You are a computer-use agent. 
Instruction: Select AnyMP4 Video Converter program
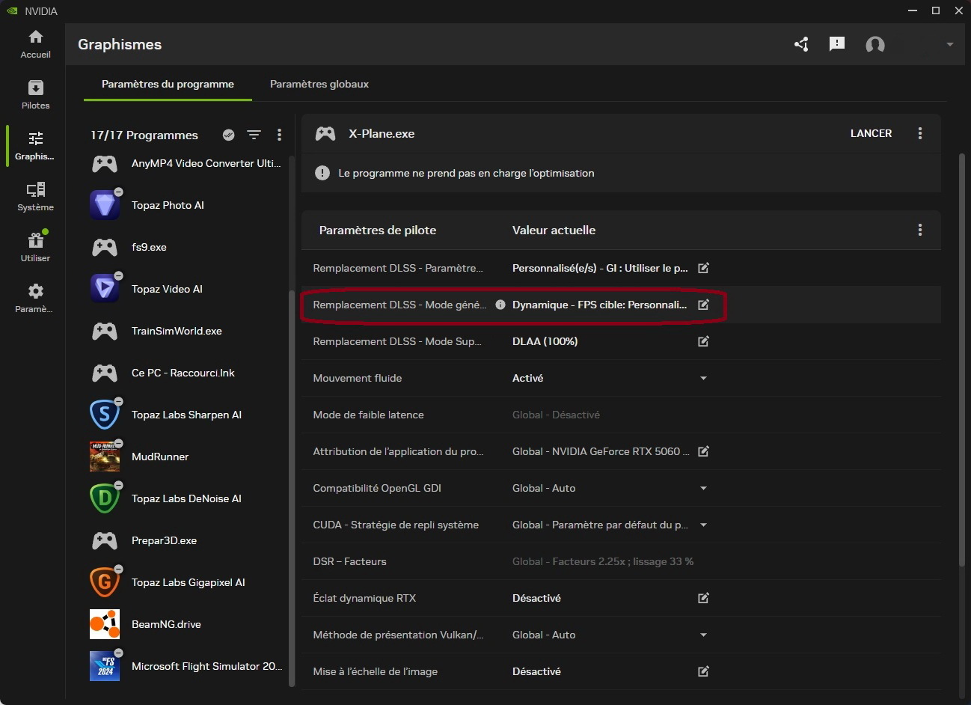pos(186,163)
